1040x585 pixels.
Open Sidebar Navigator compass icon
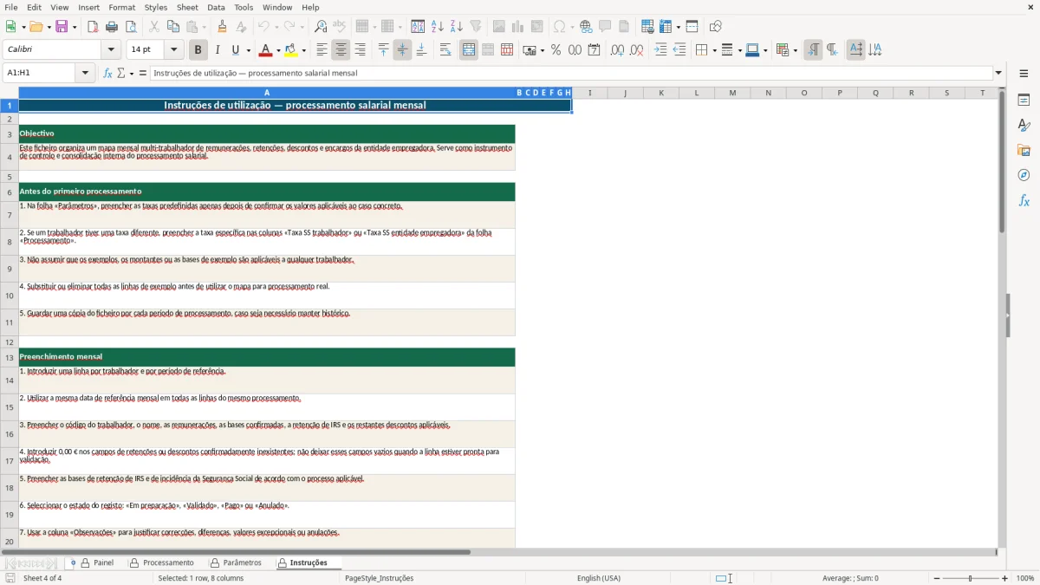pyautogui.click(x=1024, y=176)
